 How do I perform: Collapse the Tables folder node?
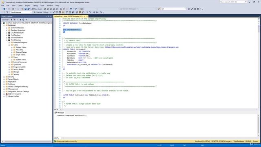9,45
